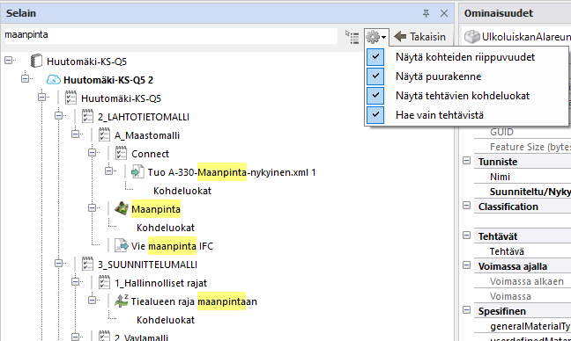Collapse the Classification property group
This screenshot has height=341, width=571.
pyautogui.click(x=466, y=206)
